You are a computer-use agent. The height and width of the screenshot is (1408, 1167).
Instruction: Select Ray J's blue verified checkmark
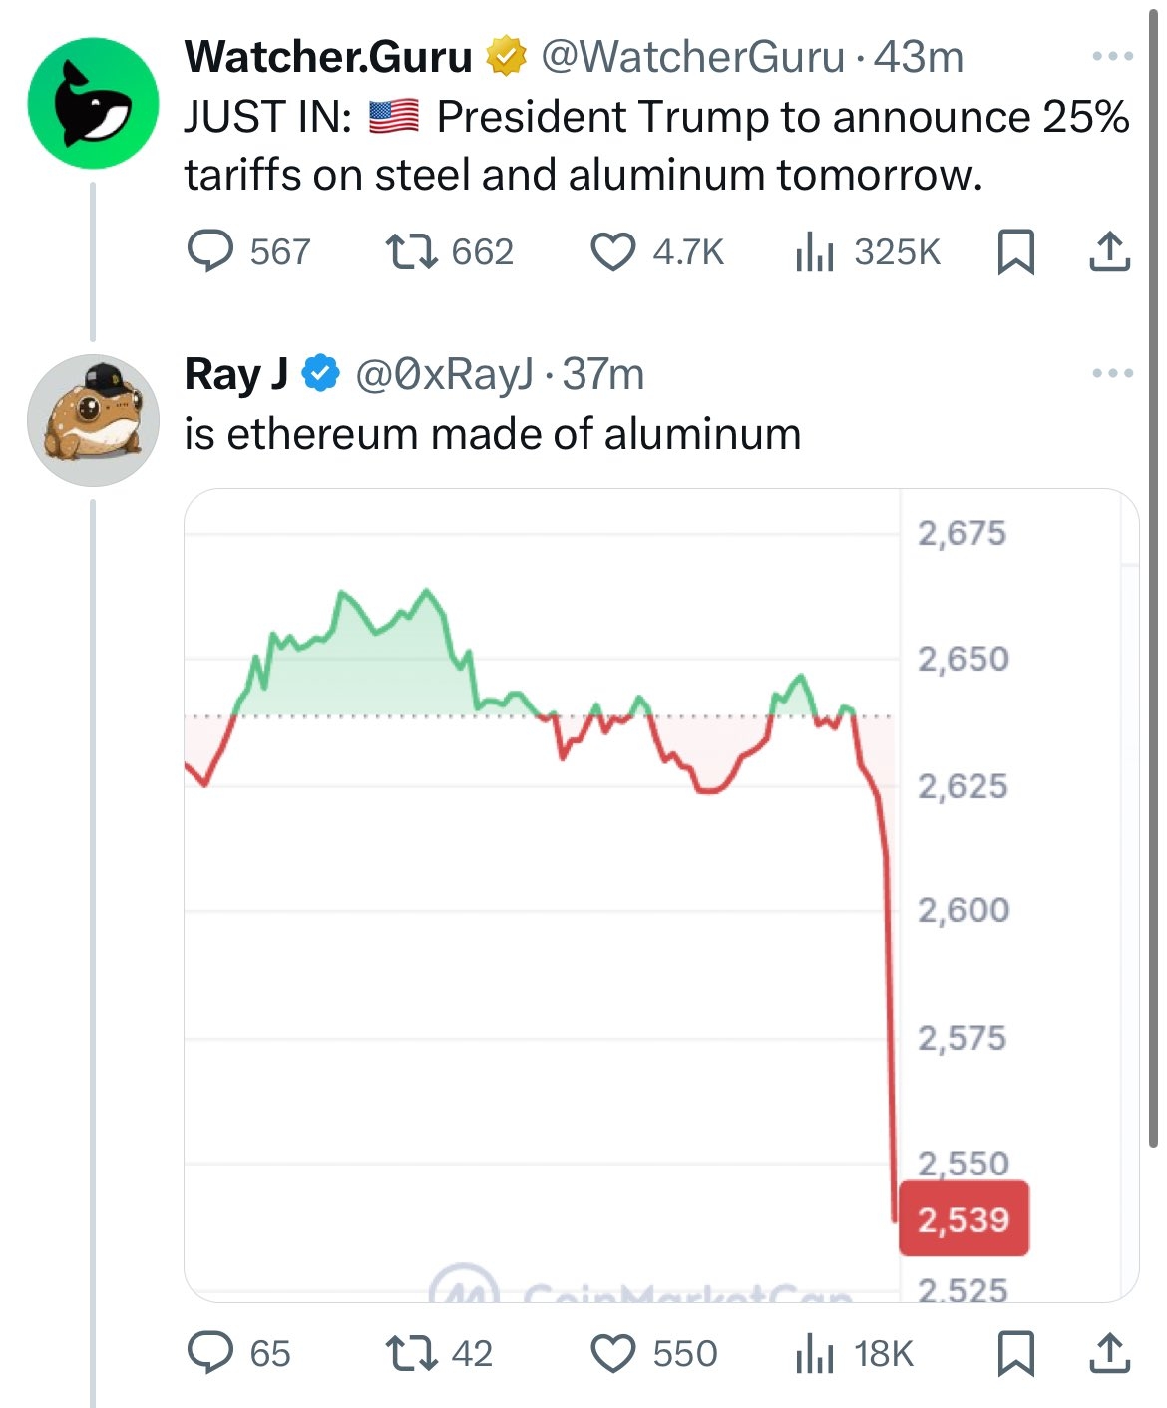pos(319,375)
